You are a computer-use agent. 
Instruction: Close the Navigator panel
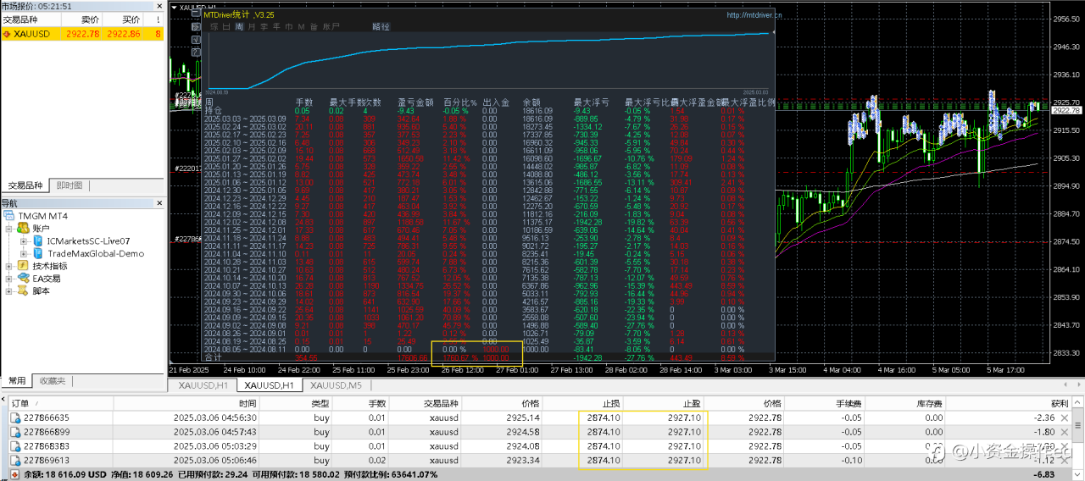tap(159, 203)
